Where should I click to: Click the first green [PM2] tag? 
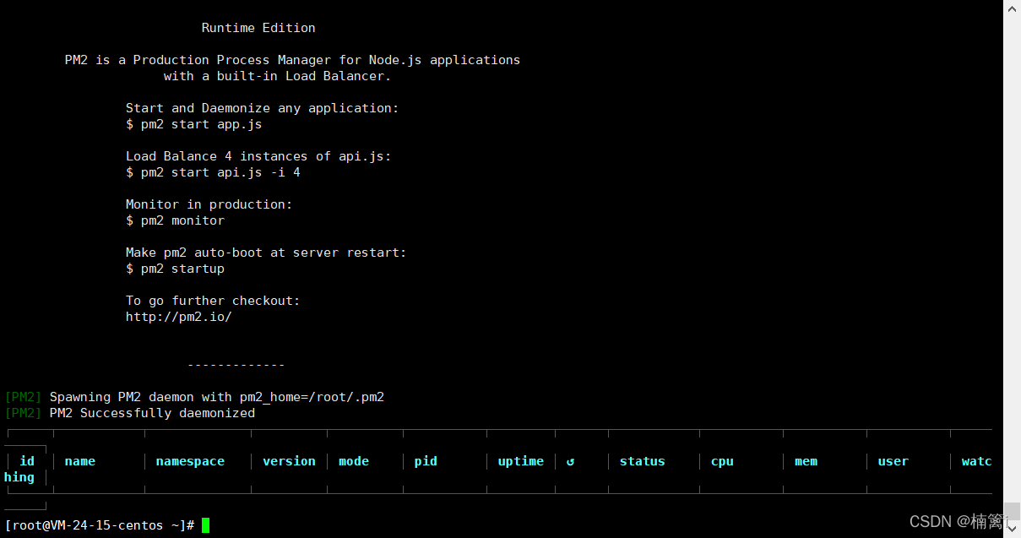pyautogui.click(x=23, y=397)
